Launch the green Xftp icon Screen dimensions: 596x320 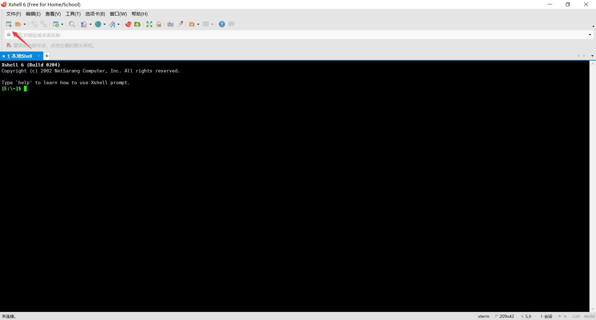(x=138, y=24)
